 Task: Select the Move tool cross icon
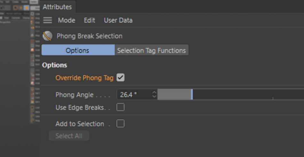click(21, 8)
